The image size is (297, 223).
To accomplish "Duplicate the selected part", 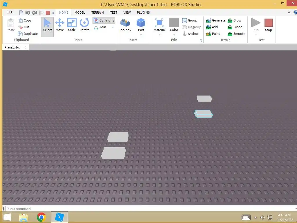I will pos(28,34).
